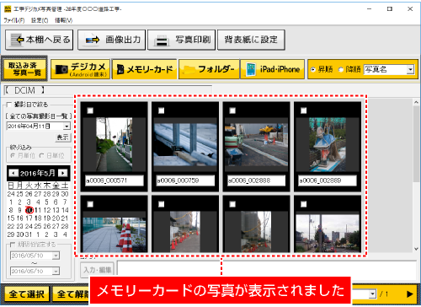Check the box on photo a0006_002888

[x=232, y=110]
